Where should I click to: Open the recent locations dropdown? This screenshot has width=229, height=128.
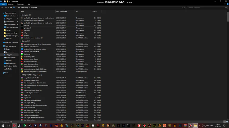(x=8, y=8)
